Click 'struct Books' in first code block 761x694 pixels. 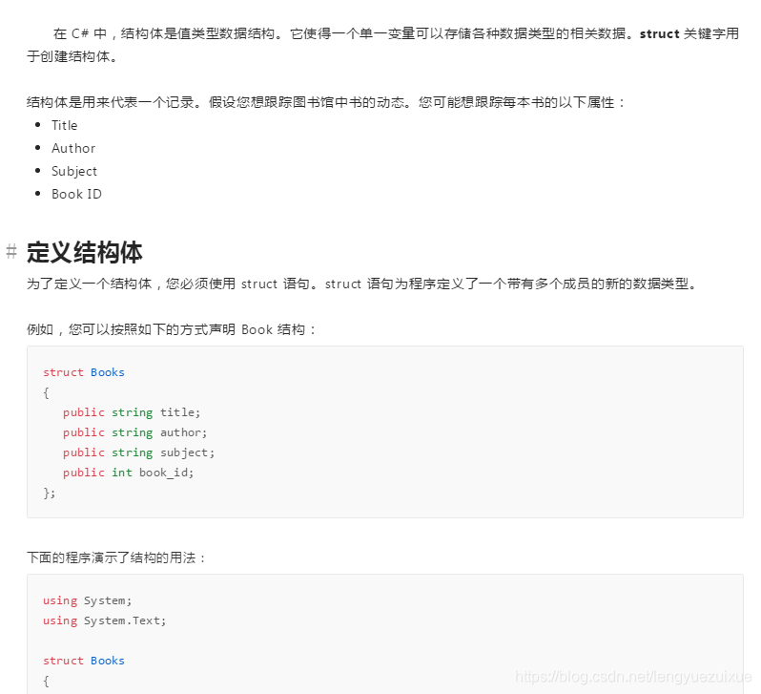click(x=84, y=372)
